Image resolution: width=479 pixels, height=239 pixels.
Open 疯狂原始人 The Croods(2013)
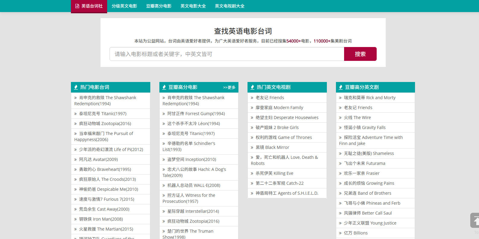coord(107,179)
